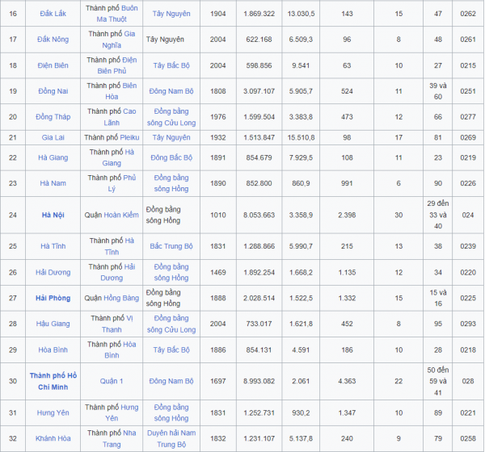Select plain text Tây Nguyên in row 17
This screenshot has width=485, height=452.
[165, 40]
